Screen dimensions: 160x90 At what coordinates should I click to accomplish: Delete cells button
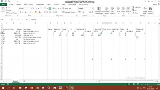[x=123, y=10]
